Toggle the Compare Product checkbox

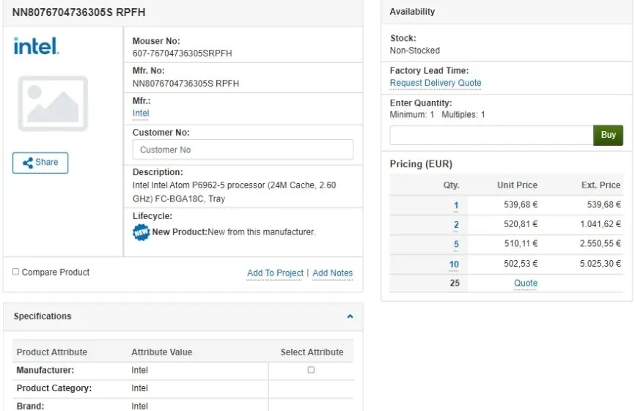click(16, 272)
